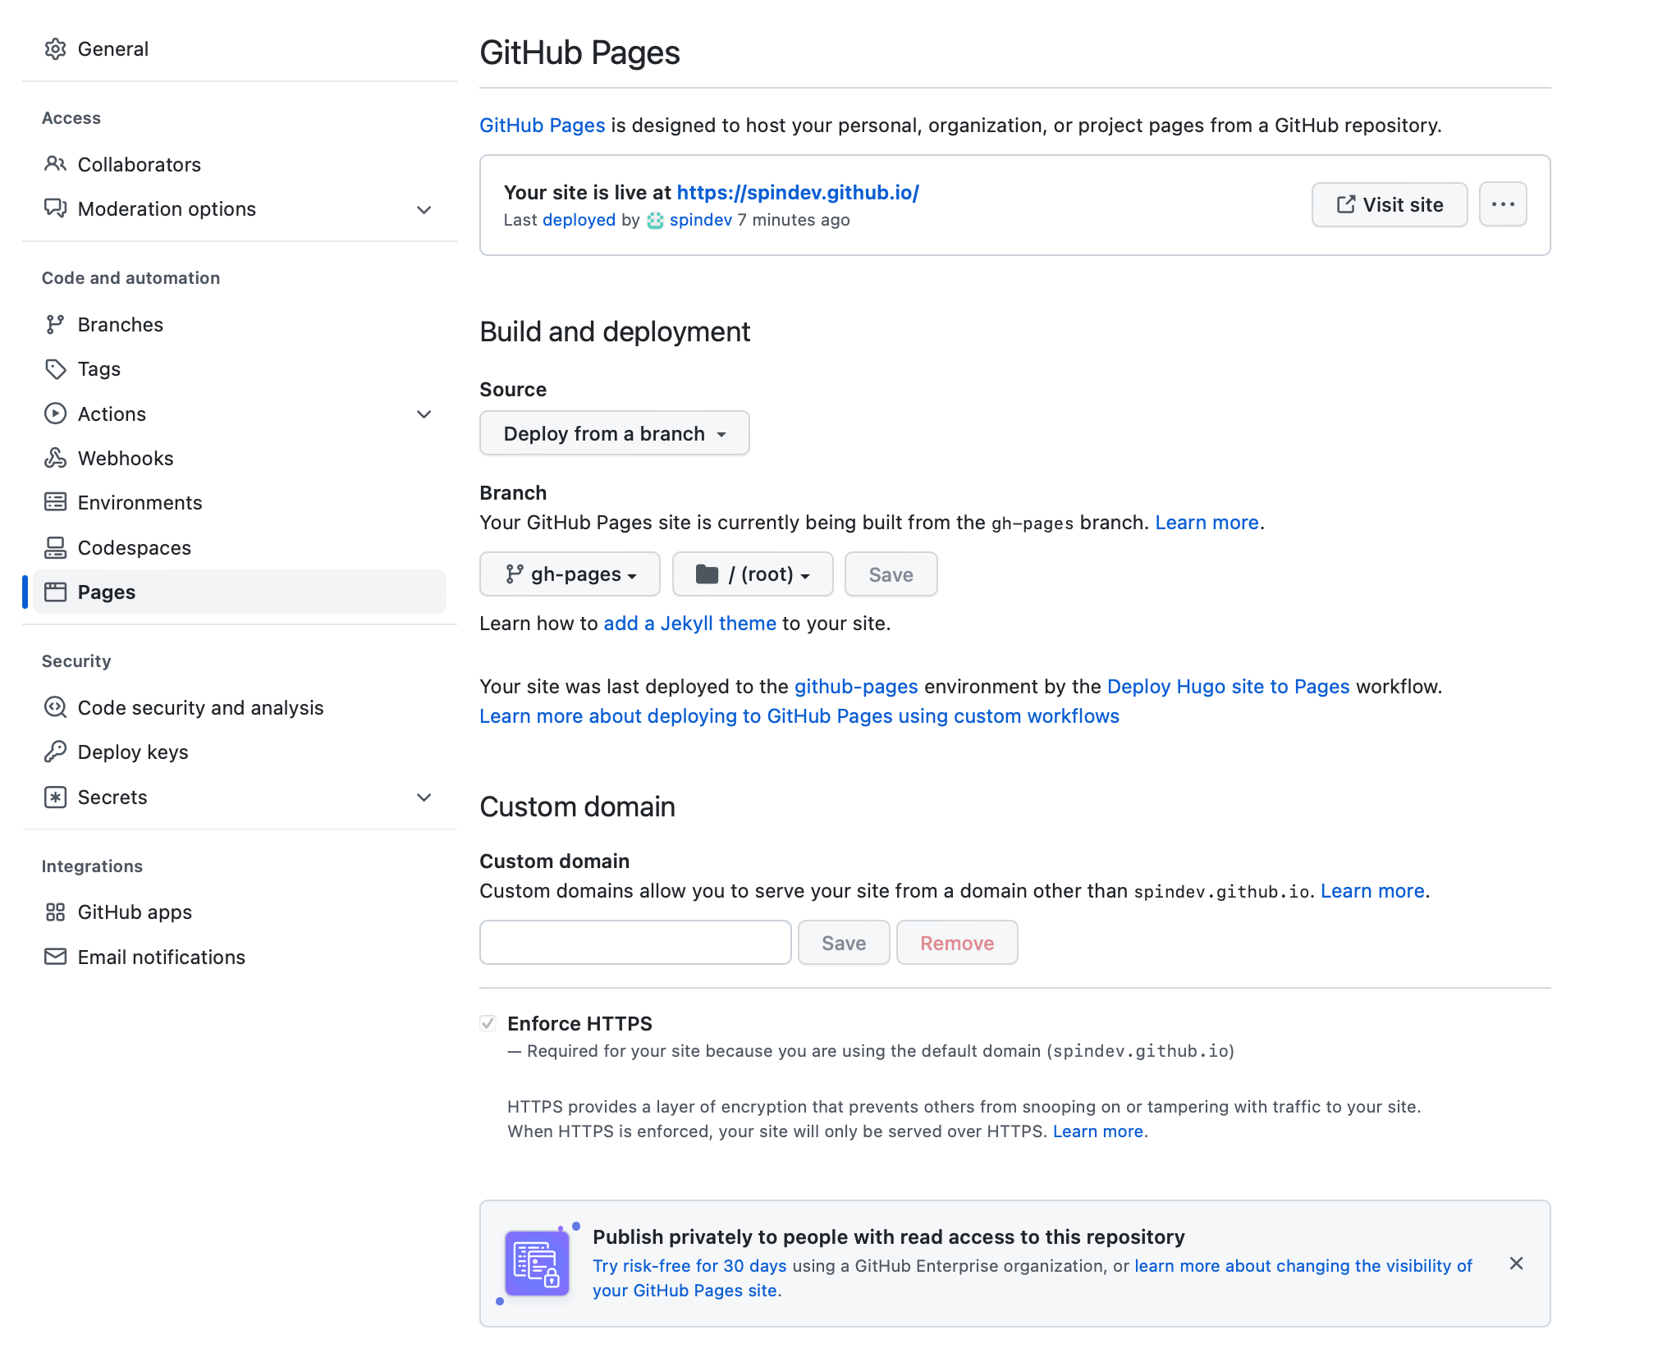
Task: Click the GitHub Pages intro link
Action: [x=543, y=126]
